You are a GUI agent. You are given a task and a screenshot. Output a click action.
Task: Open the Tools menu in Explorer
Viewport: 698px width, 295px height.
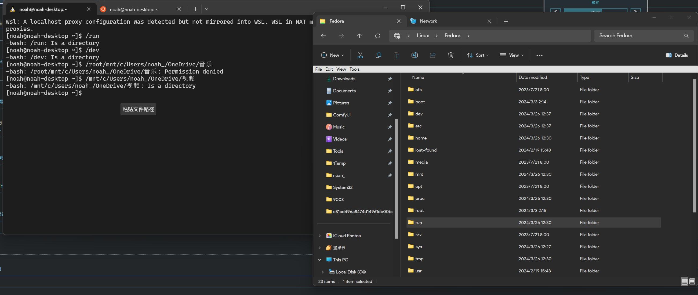click(x=354, y=69)
